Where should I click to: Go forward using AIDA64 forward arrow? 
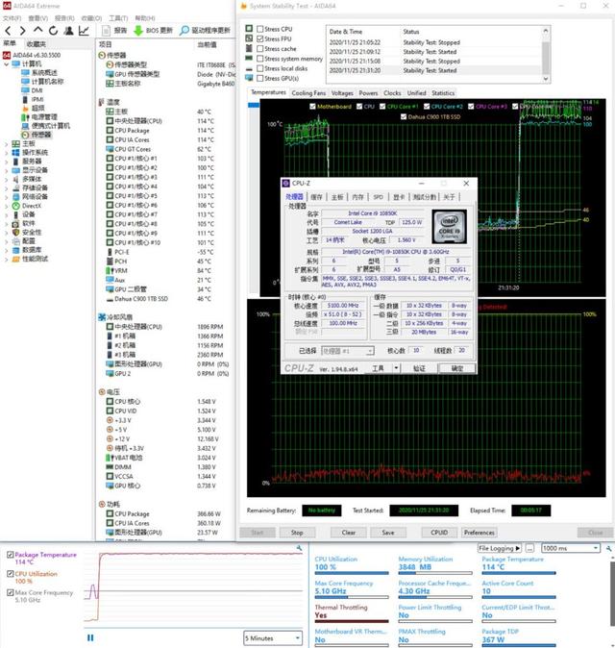[x=23, y=31]
